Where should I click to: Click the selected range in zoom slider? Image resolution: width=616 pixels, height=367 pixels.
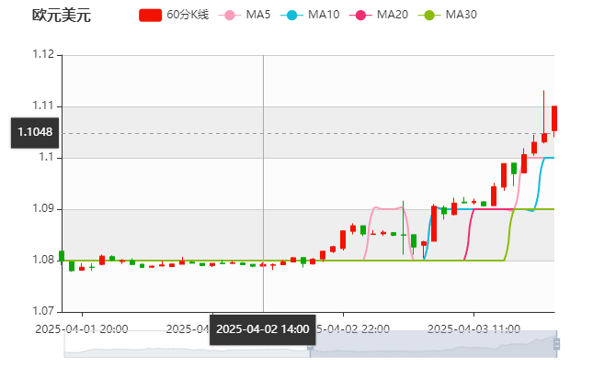point(432,344)
